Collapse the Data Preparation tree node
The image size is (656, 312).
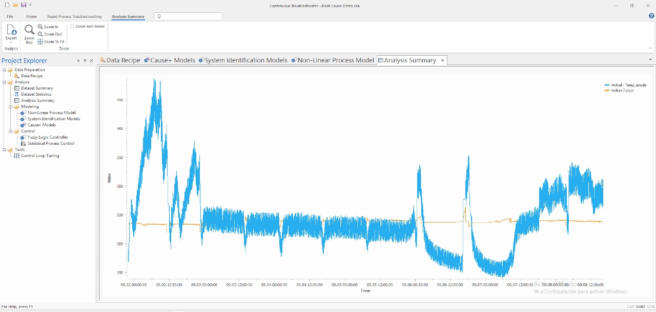4,70
